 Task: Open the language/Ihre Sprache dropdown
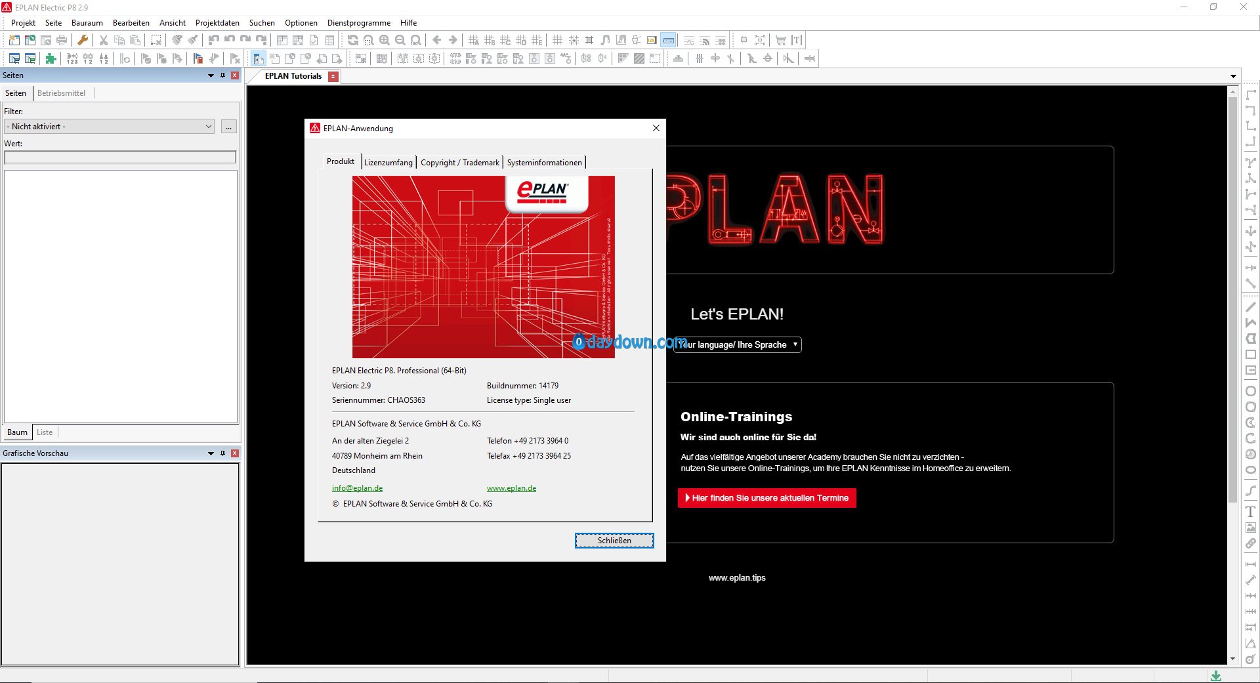[x=738, y=344]
